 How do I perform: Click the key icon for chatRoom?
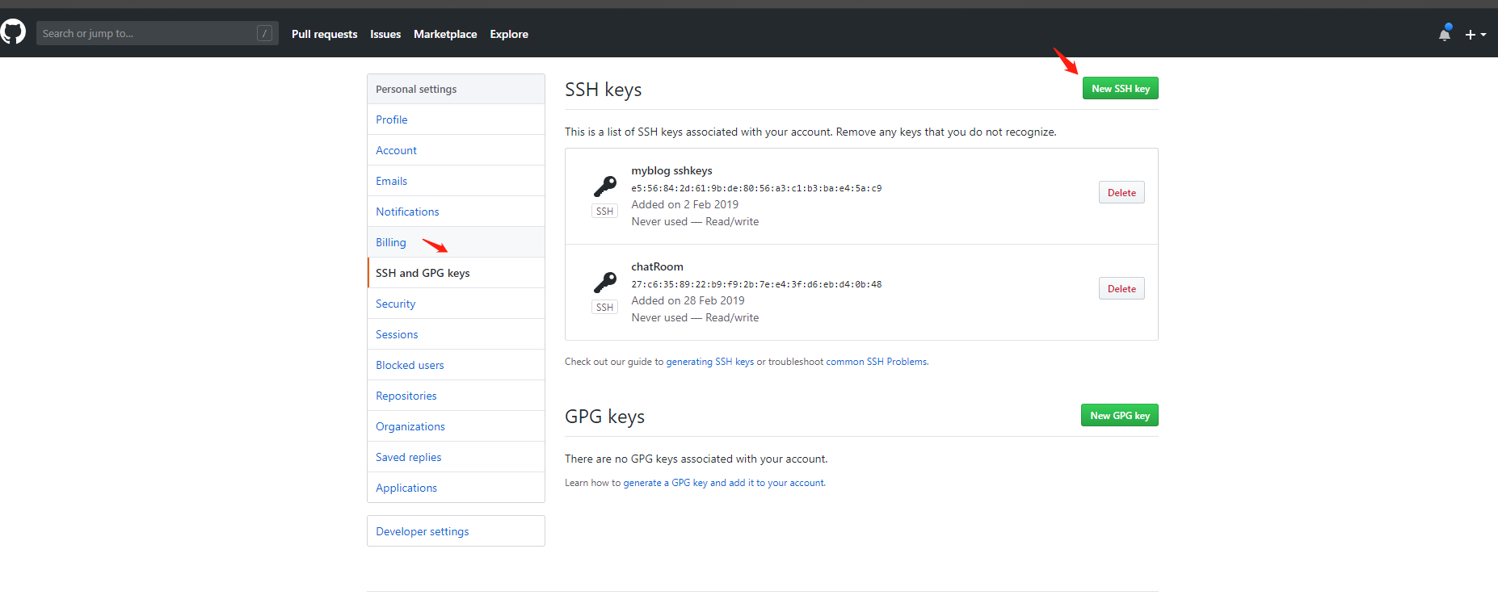(604, 283)
